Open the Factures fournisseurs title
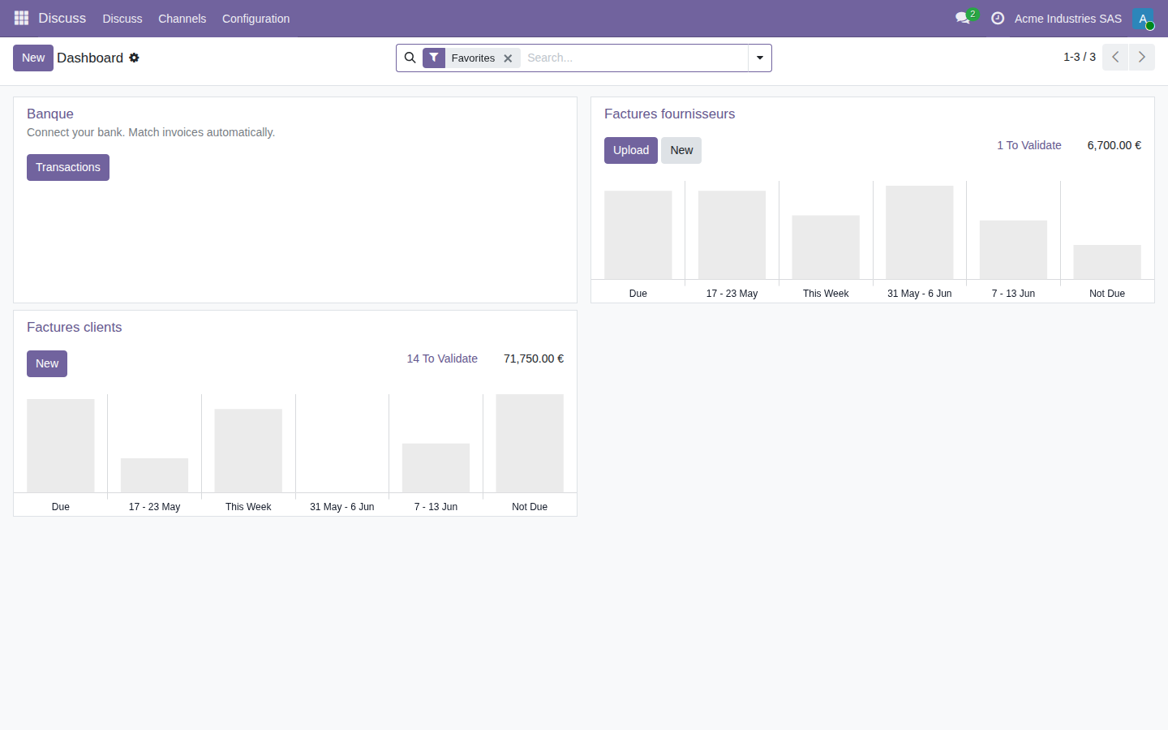The width and height of the screenshot is (1168, 730). click(669, 114)
